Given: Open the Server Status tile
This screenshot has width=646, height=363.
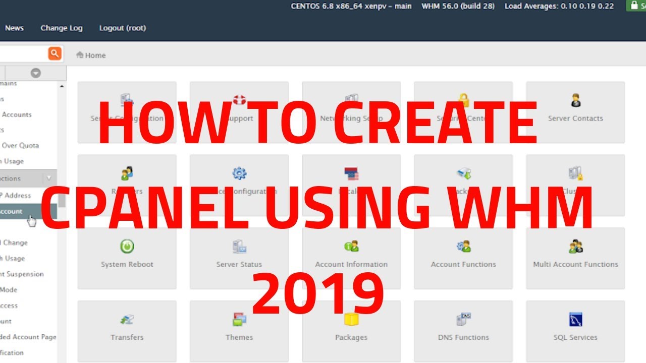Looking at the screenshot, I should (x=239, y=258).
